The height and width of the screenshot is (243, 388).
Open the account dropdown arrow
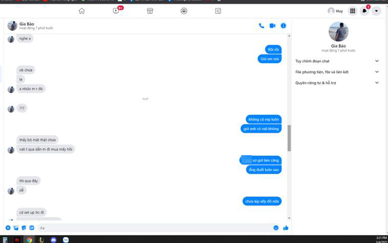376,11
